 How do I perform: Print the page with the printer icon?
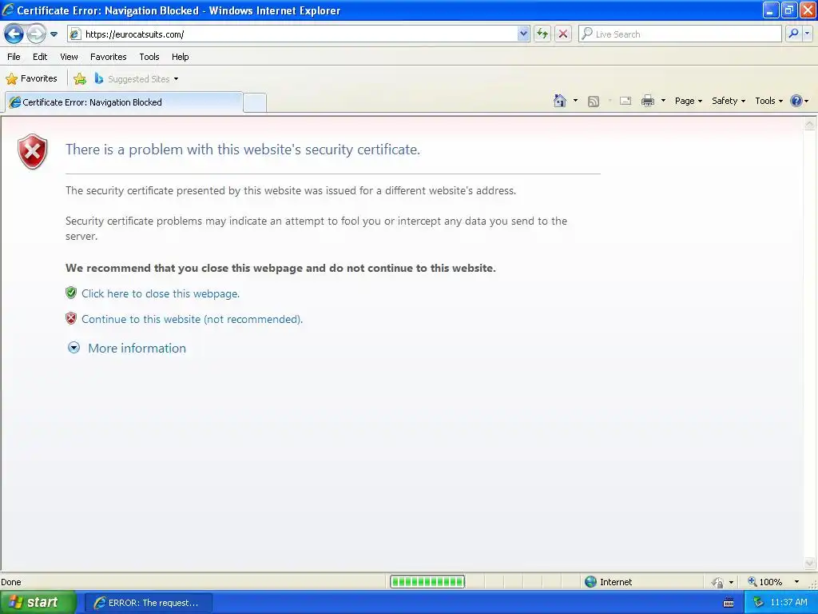pos(647,101)
